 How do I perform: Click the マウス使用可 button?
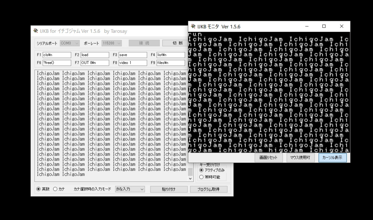(x=300, y=158)
